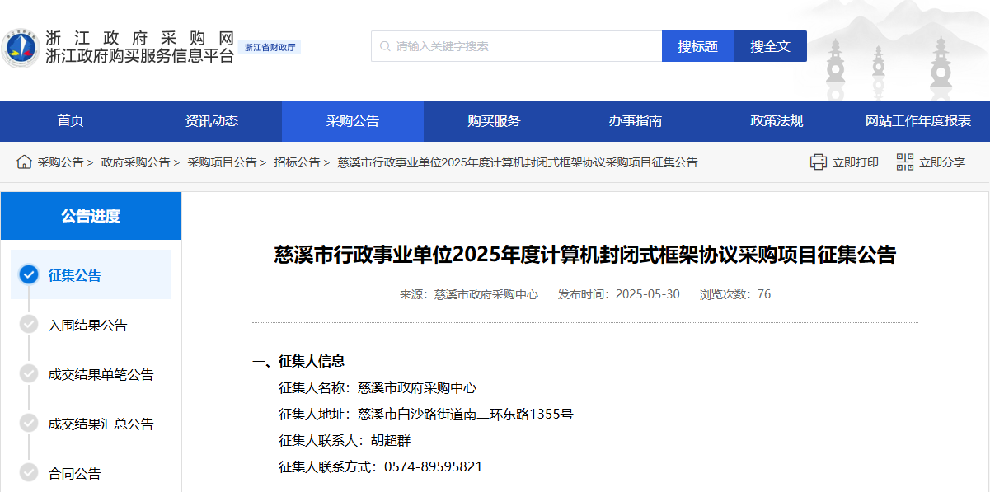
Task: Click the QR code share icon
Action: (905, 162)
